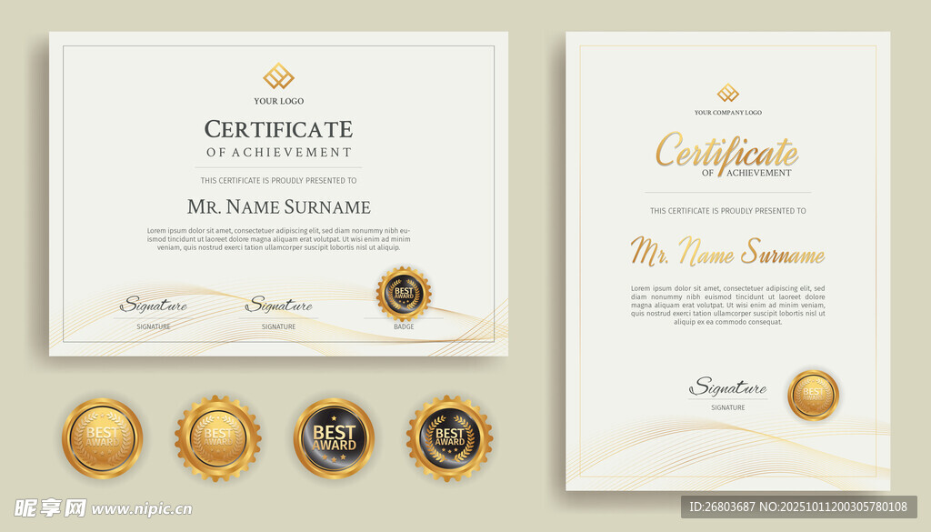Click the nipic watermark logo
This screenshot has width=931, height=532.
coord(50,508)
